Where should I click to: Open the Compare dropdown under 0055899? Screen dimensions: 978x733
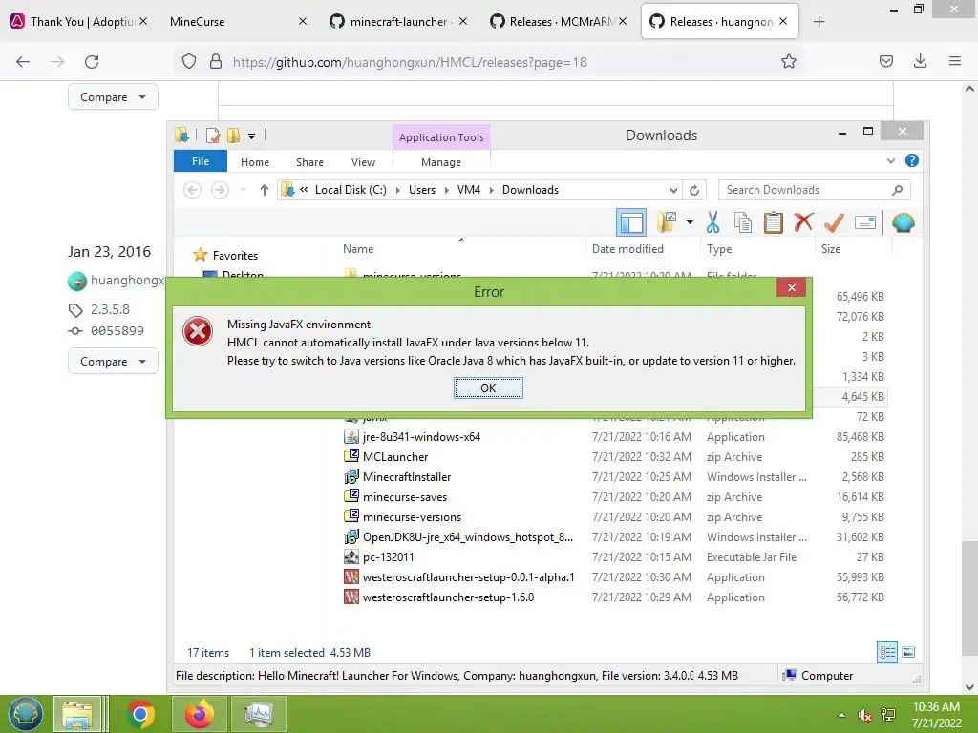coord(113,362)
